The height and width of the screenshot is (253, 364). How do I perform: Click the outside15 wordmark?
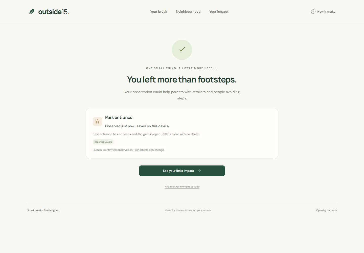[x=54, y=12]
